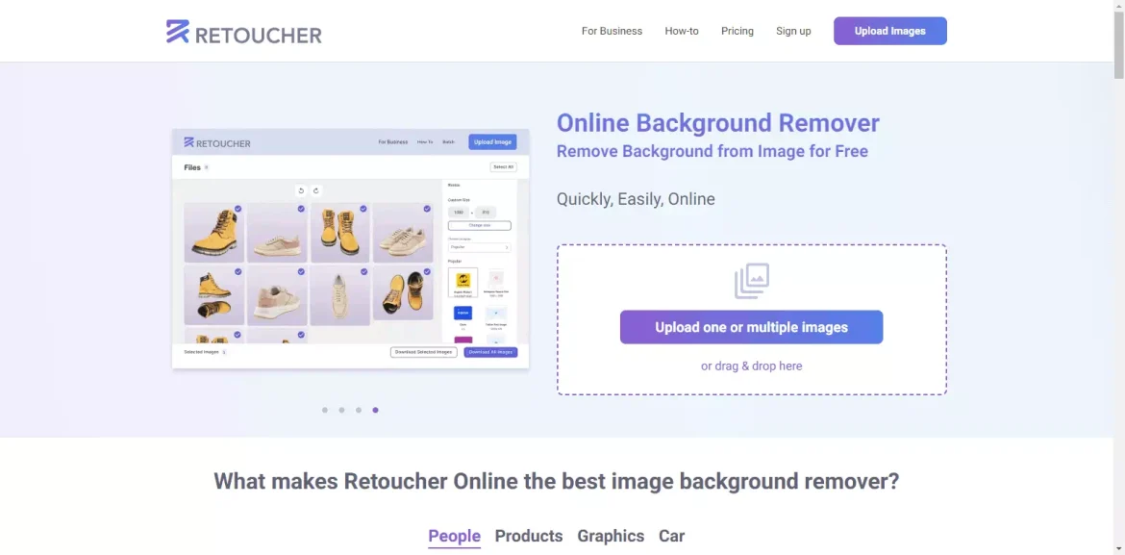
Task: Switch to the Graphics tab
Action: point(611,537)
